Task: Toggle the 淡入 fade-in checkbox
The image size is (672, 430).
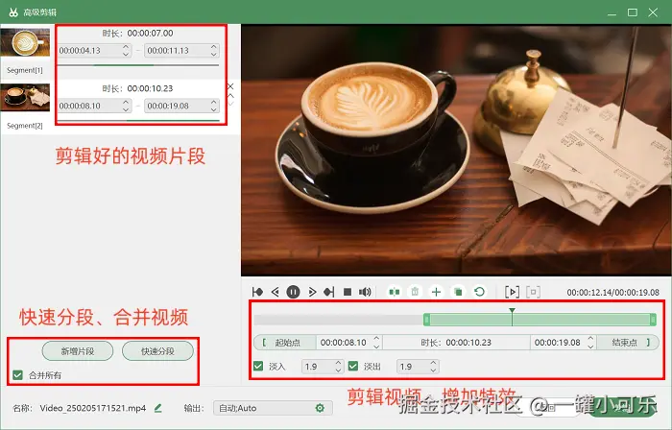Action: tap(258, 367)
